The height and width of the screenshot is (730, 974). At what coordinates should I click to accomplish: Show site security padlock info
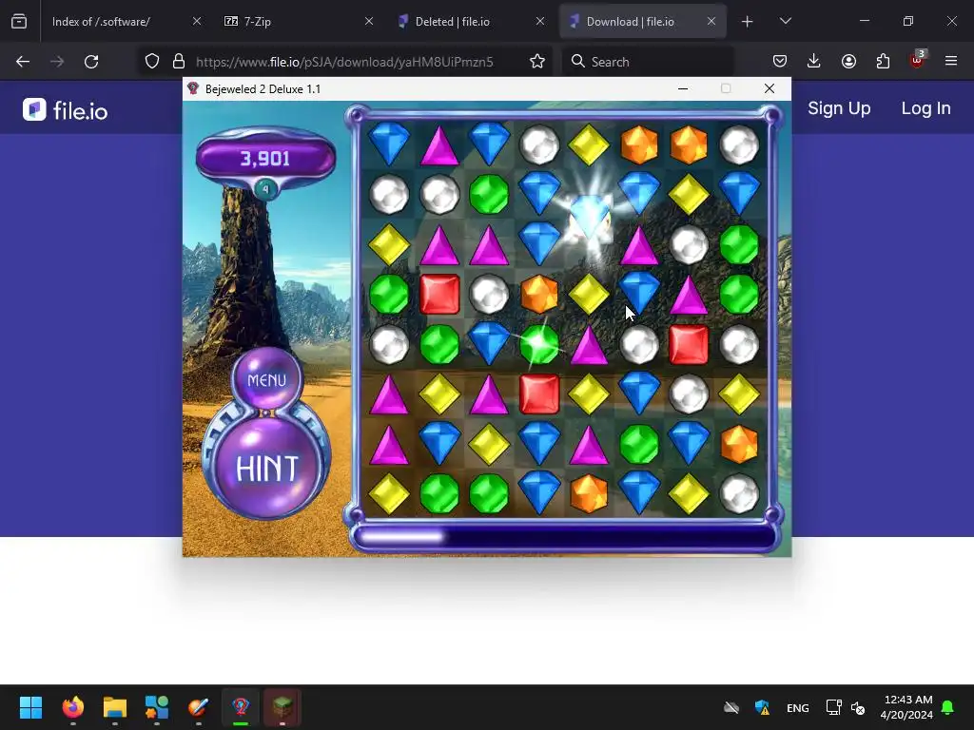[179, 62]
